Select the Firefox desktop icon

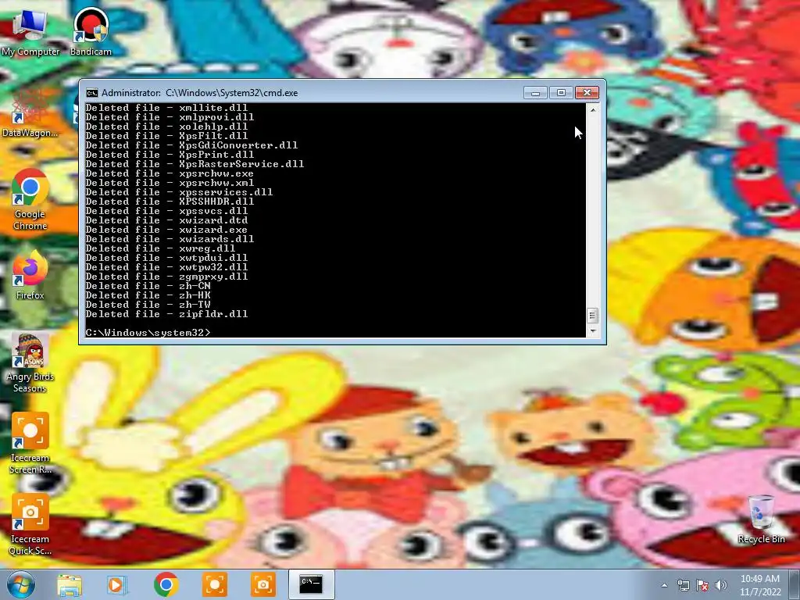(30, 276)
